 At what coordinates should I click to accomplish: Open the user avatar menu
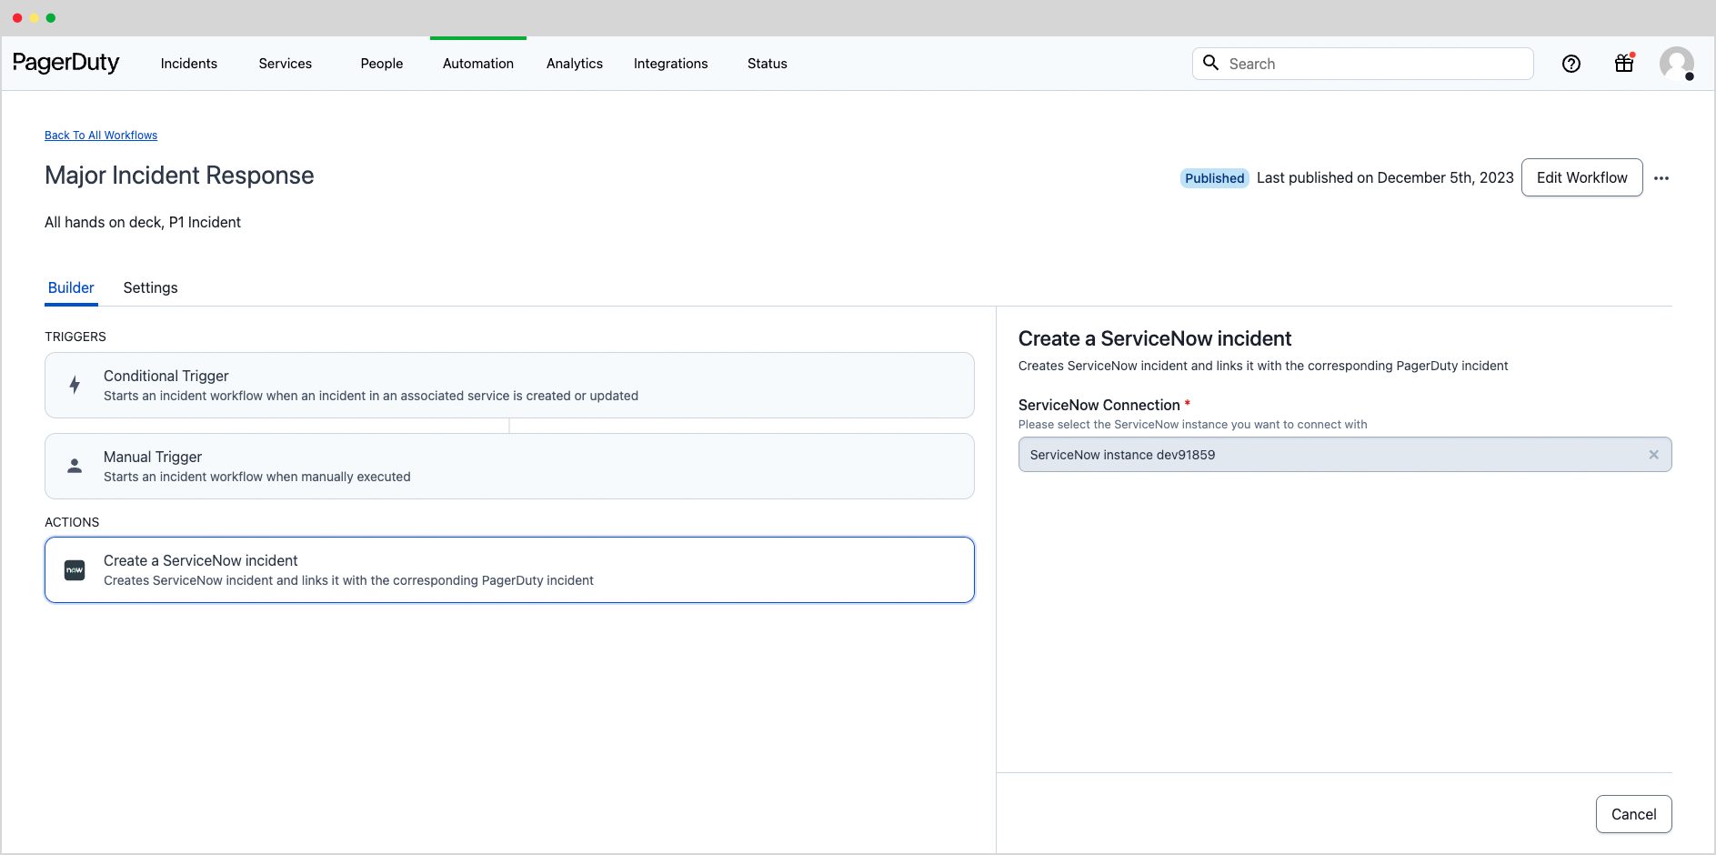click(x=1678, y=64)
